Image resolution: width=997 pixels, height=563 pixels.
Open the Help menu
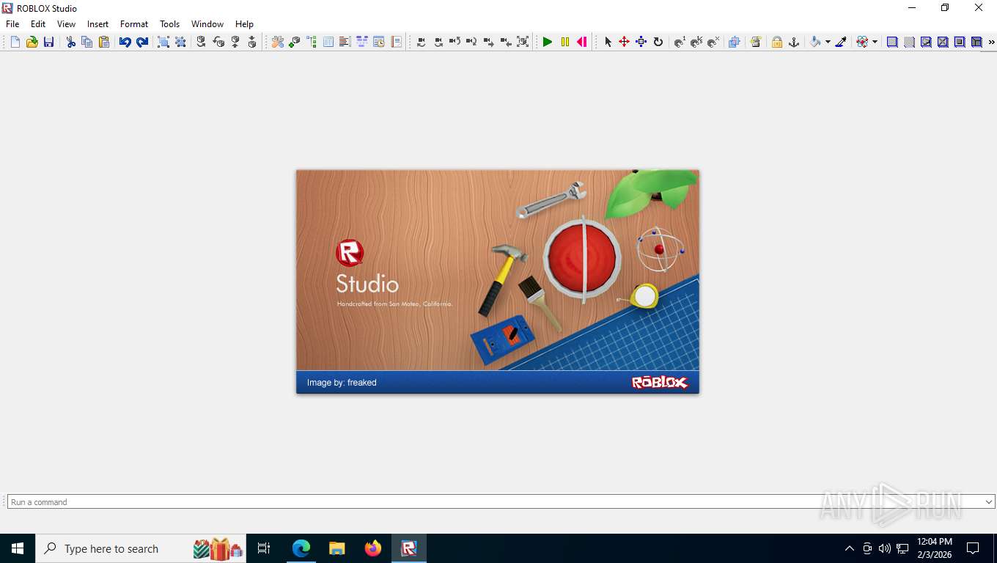coord(244,24)
